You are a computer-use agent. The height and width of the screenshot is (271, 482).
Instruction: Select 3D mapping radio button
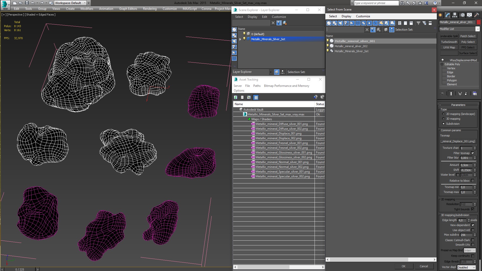point(443,119)
